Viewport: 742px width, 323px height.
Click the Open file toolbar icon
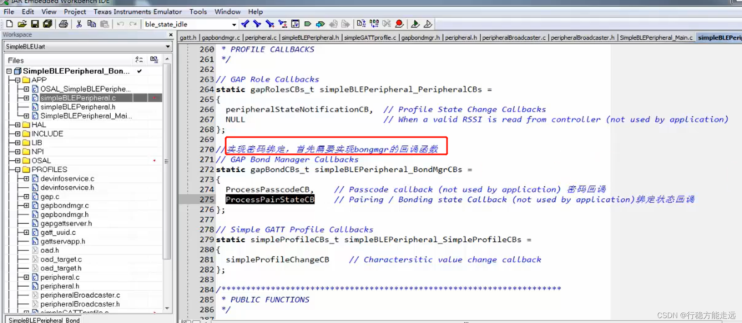point(22,24)
